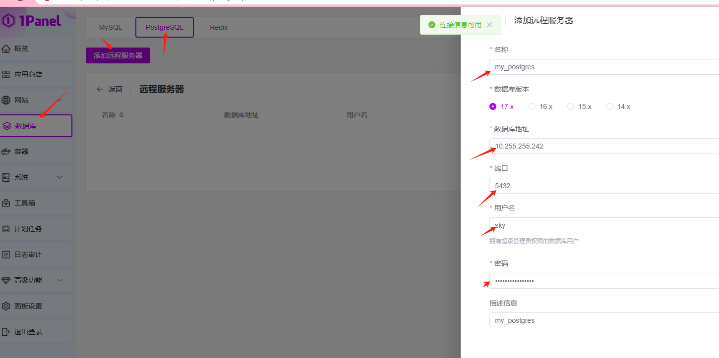Image resolution: width=719 pixels, height=358 pixels.
Task: Click the globe icon beside 网站
Action: pyautogui.click(x=6, y=100)
